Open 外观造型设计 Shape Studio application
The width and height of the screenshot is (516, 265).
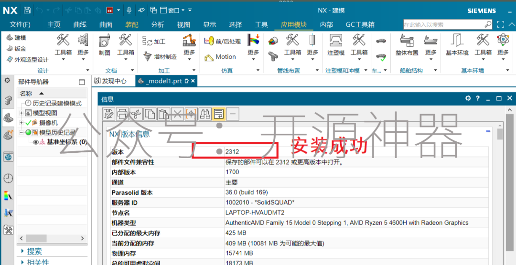(x=27, y=60)
